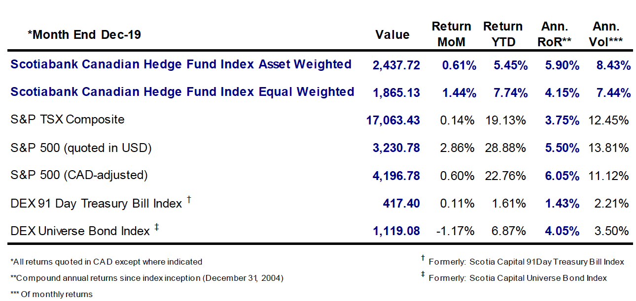Click the index inception date footnote
This screenshot has width=636, height=301.
(147, 278)
